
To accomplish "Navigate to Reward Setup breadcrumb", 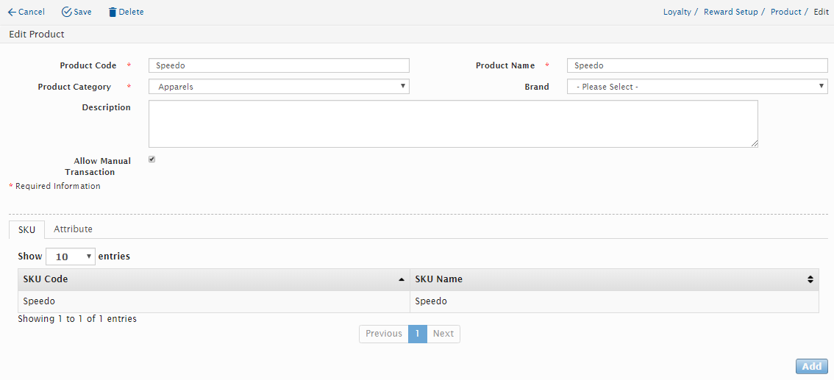I will click(x=730, y=12).
